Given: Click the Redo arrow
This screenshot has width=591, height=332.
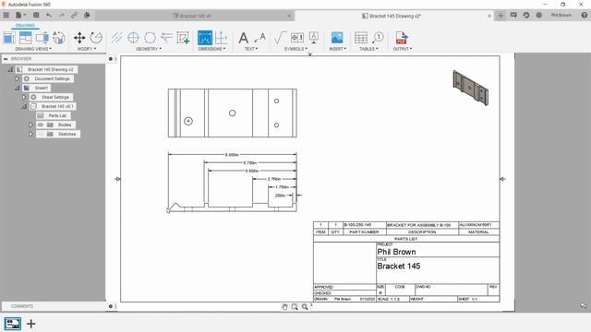Looking at the screenshot, I should (x=62, y=16).
